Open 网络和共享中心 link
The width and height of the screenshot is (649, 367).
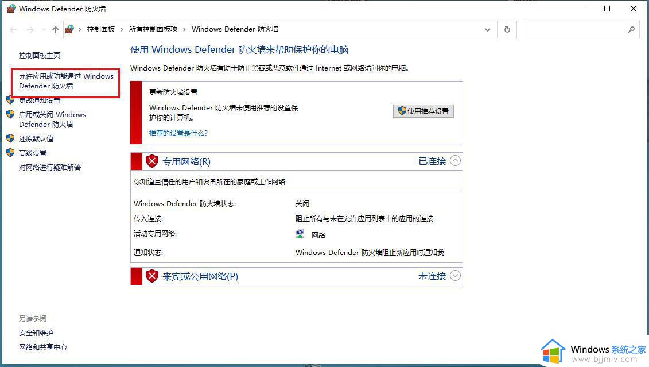pyautogui.click(x=43, y=347)
